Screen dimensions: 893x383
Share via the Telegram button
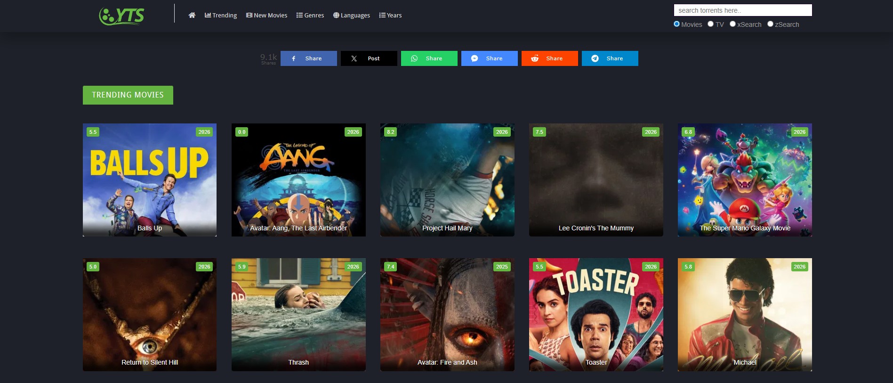610,58
